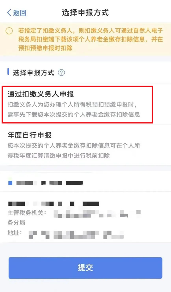The image size is (171, 292).
Task: Click the 地址 label
Action: tap(15, 232)
